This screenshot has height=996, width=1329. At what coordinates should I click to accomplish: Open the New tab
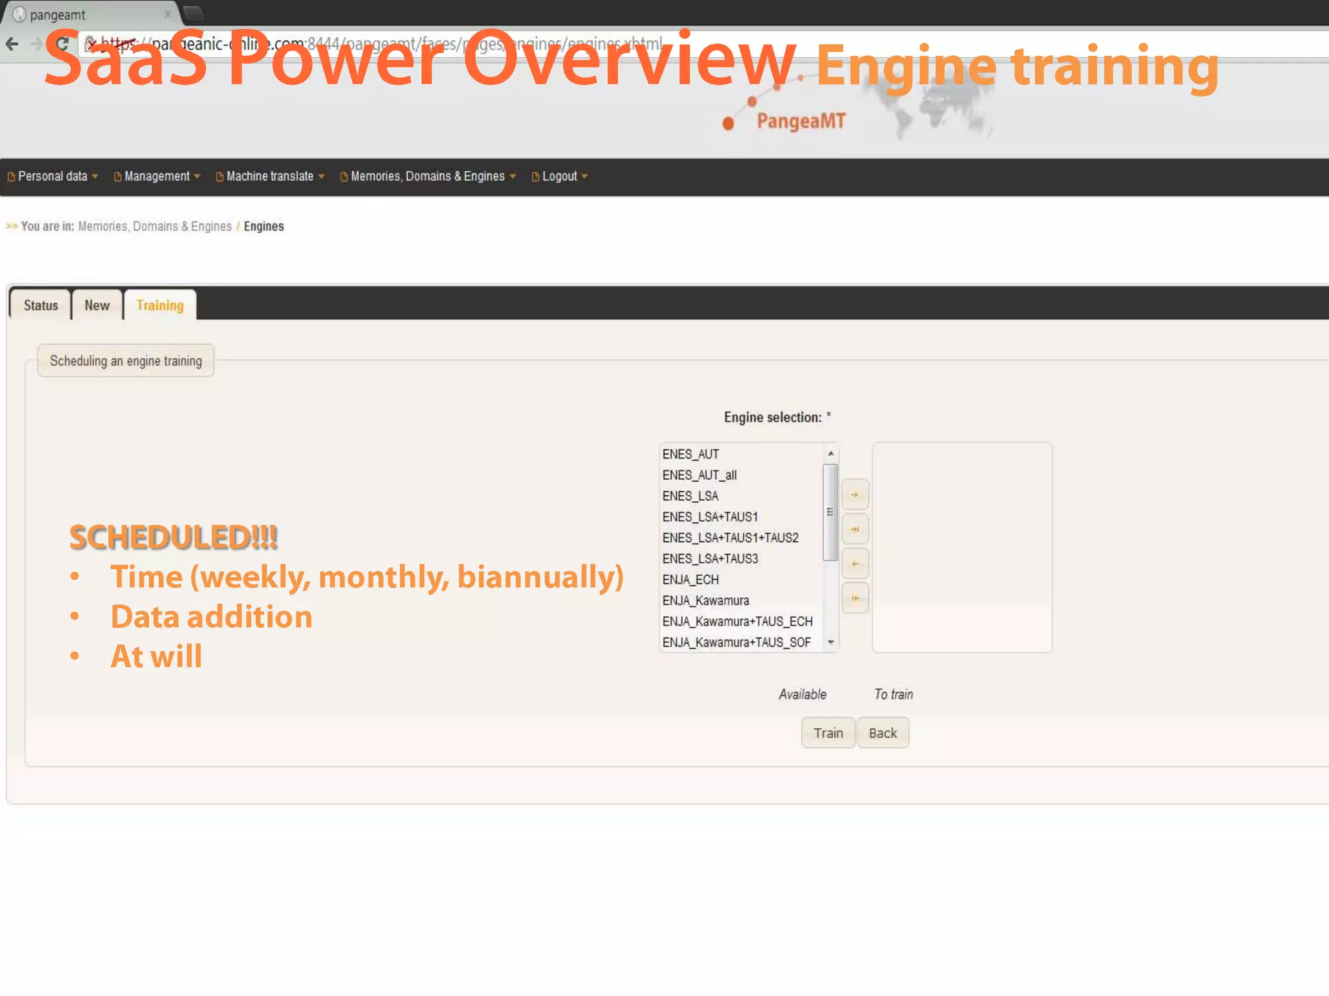(97, 305)
